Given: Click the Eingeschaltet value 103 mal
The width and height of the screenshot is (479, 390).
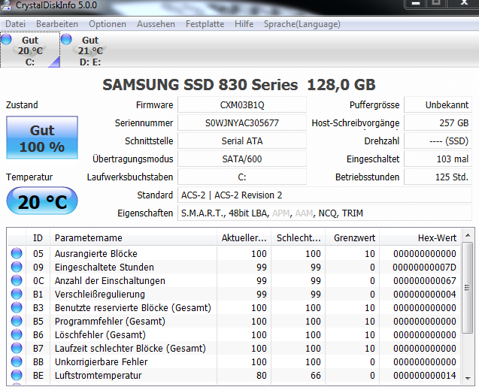Looking at the screenshot, I should tap(438, 159).
